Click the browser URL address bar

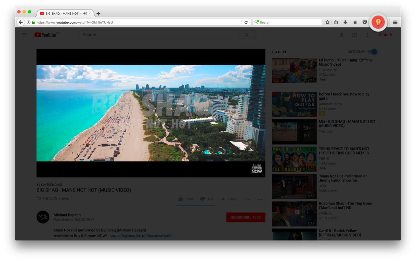138,22
